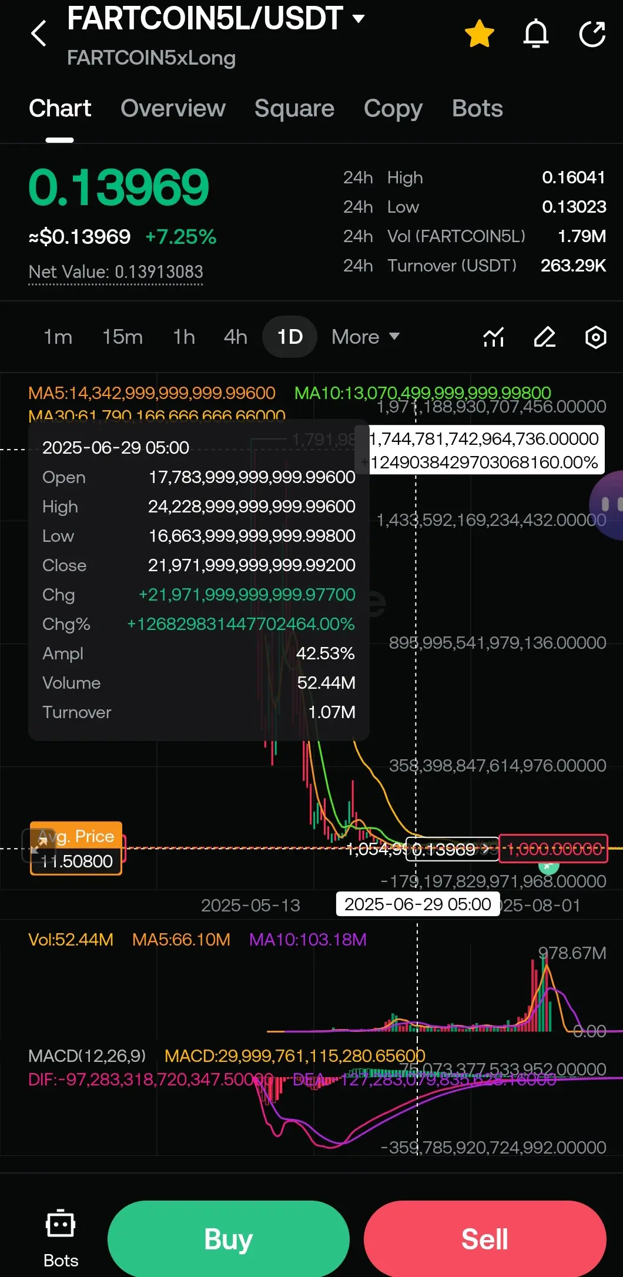Tap the 24h Turnover value 263.29K

point(573,266)
